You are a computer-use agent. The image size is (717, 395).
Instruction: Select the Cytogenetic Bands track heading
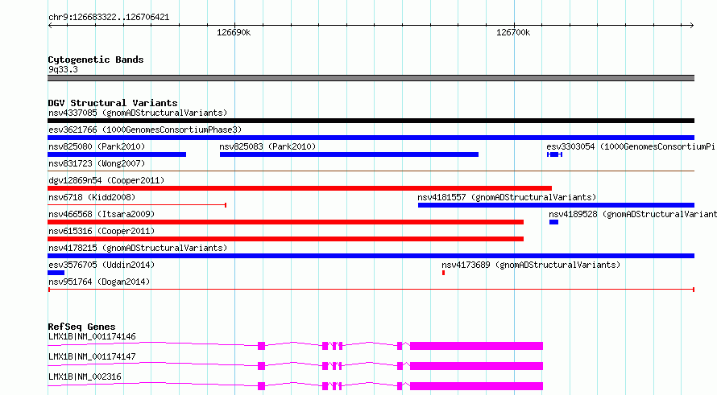[96, 60]
